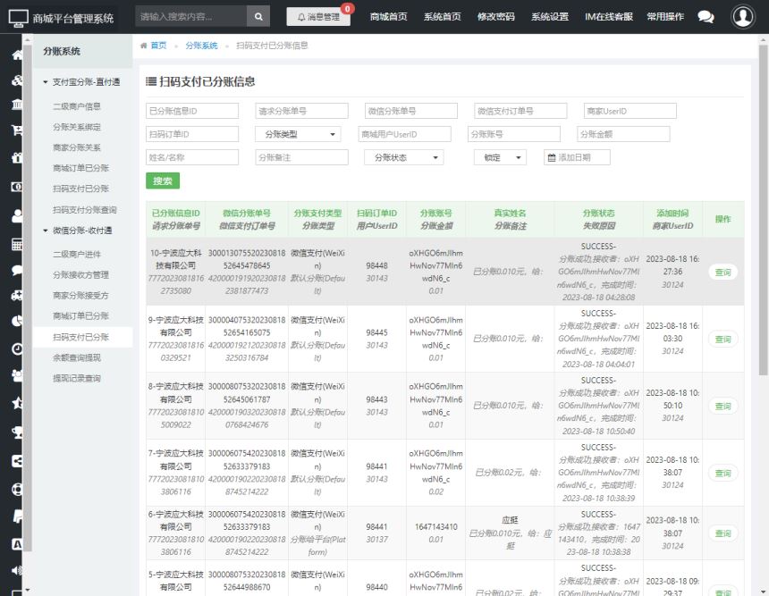Open the 锁定 dropdown
Viewport: 769px width, 596px height.
[500, 157]
